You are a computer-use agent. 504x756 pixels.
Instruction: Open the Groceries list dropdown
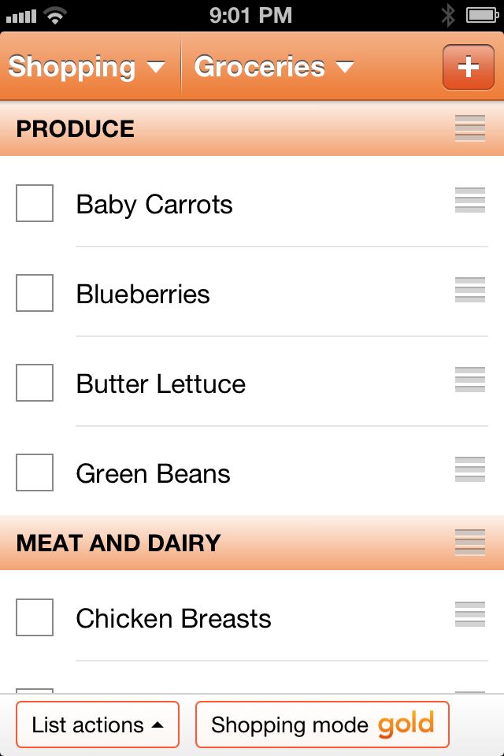pyautogui.click(x=274, y=67)
